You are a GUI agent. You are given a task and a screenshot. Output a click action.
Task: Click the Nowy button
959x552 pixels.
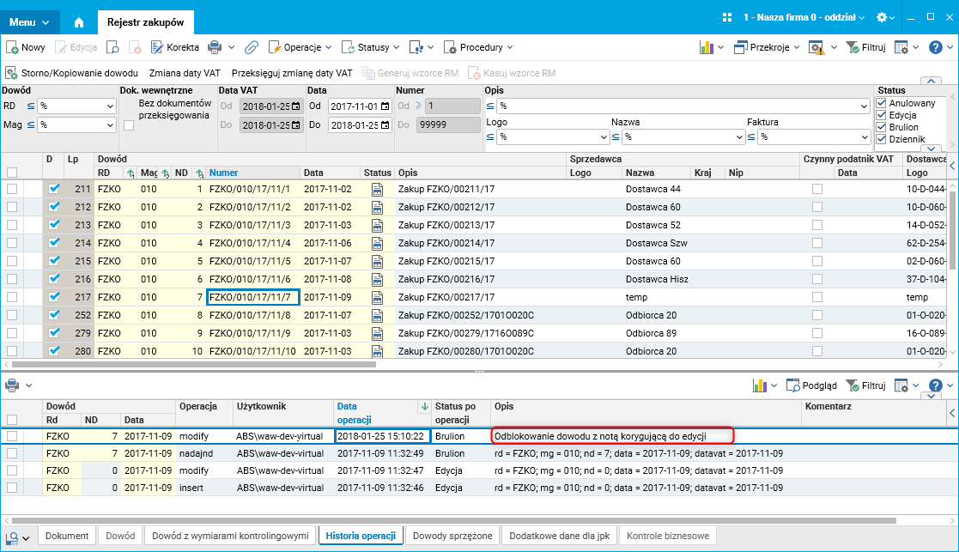pyautogui.click(x=26, y=47)
